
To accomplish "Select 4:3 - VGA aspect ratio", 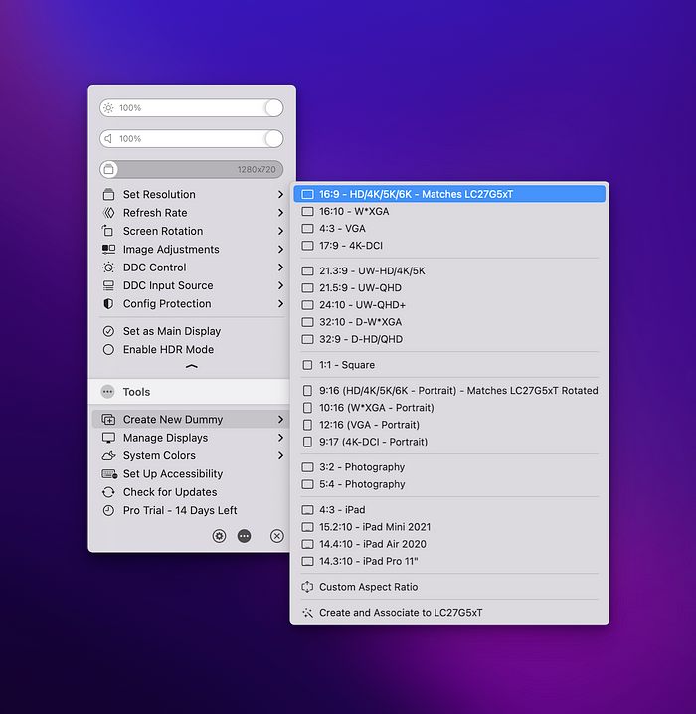I will click(x=449, y=228).
